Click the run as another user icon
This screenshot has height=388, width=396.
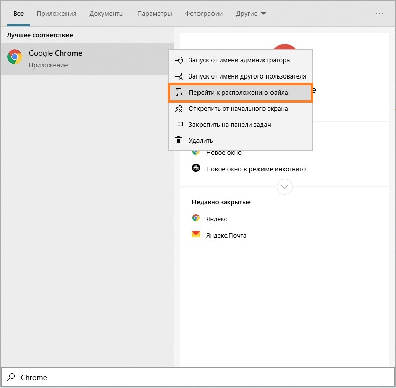click(x=178, y=76)
